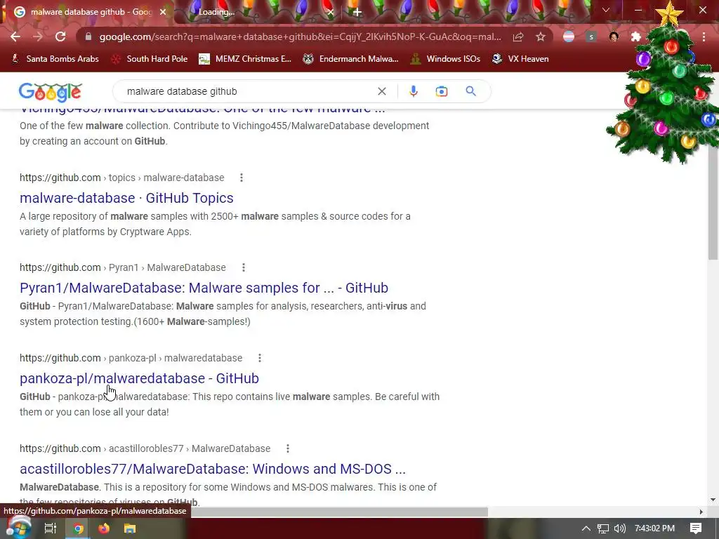Switch to Chrome in the taskbar
The image size is (719, 539).
point(78,528)
